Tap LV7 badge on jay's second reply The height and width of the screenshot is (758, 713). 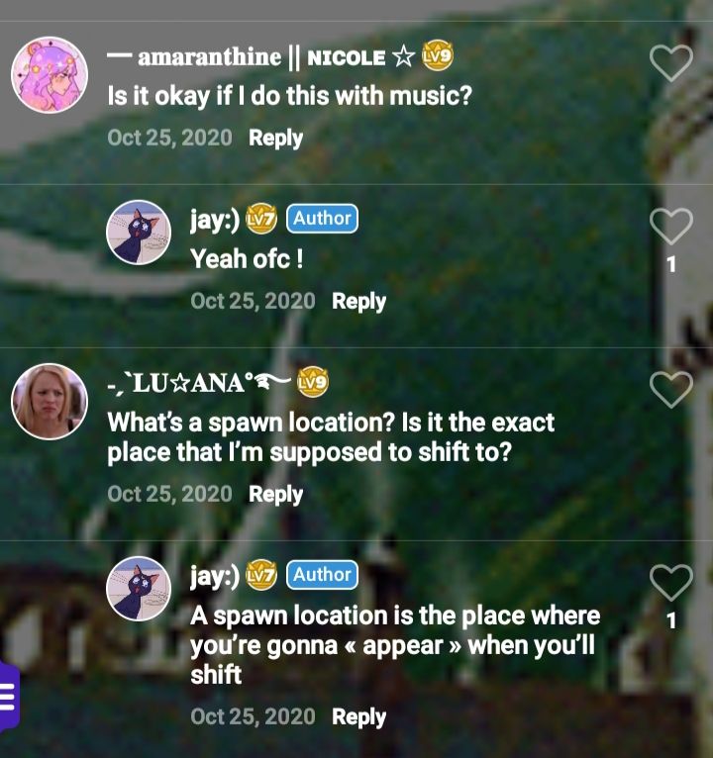[261, 575]
